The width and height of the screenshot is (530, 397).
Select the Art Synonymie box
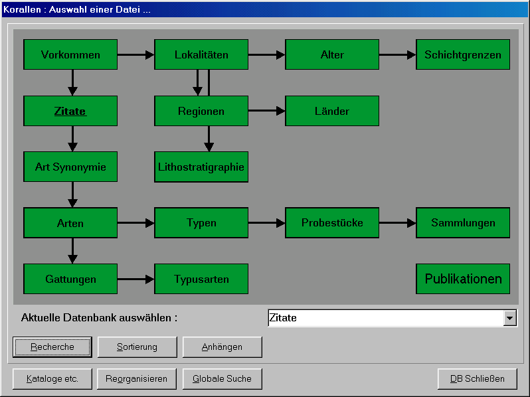(70, 167)
